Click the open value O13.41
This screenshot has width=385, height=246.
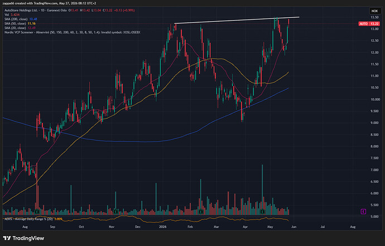pos(73,10)
